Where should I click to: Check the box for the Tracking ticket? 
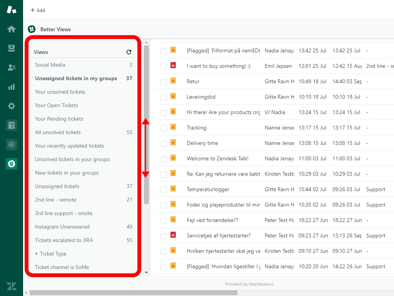point(164,128)
